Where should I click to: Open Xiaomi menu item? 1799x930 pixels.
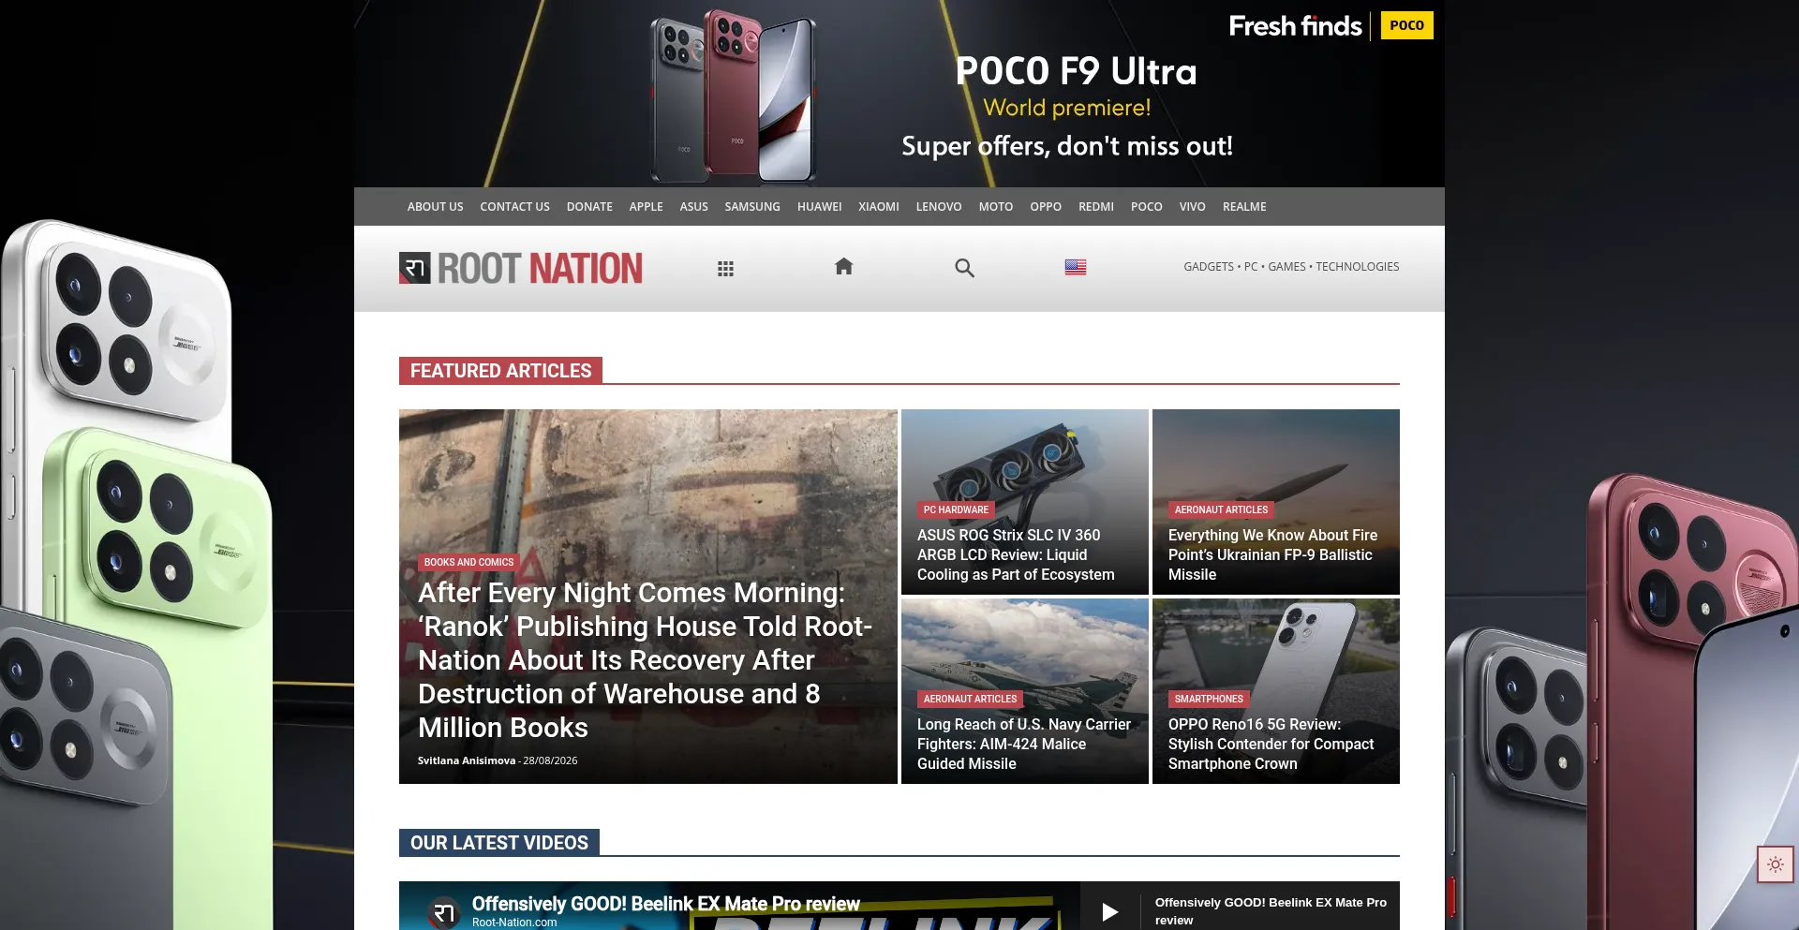pos(879,207)
